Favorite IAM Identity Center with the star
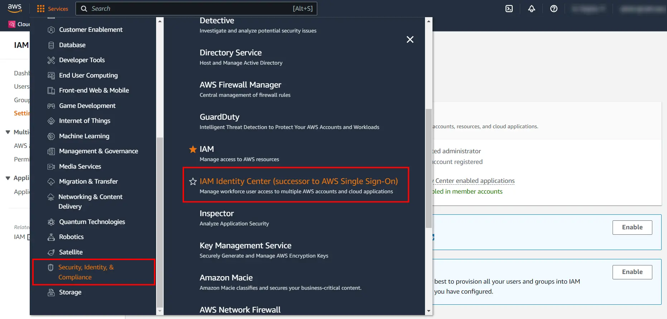 pos(193,181)
